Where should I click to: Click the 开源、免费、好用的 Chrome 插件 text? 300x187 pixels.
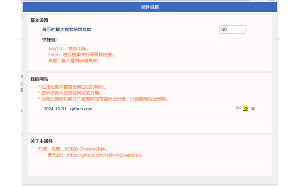click(73, 149)
